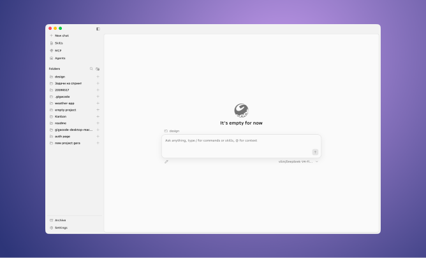This screenshot has width=426, height=258.
Task: Click the design folder tag above the input
Action: tap(172, 131)
